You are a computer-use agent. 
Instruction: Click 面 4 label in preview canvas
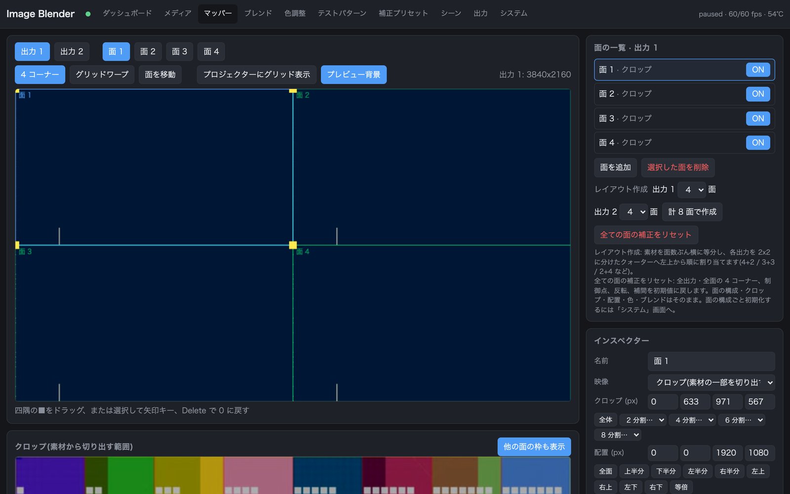[303, 251]
